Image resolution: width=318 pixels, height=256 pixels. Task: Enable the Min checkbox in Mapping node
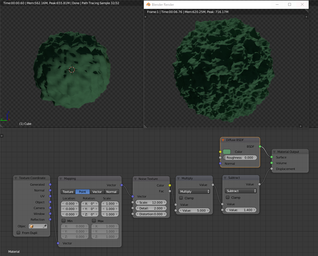tap(63, 221)
